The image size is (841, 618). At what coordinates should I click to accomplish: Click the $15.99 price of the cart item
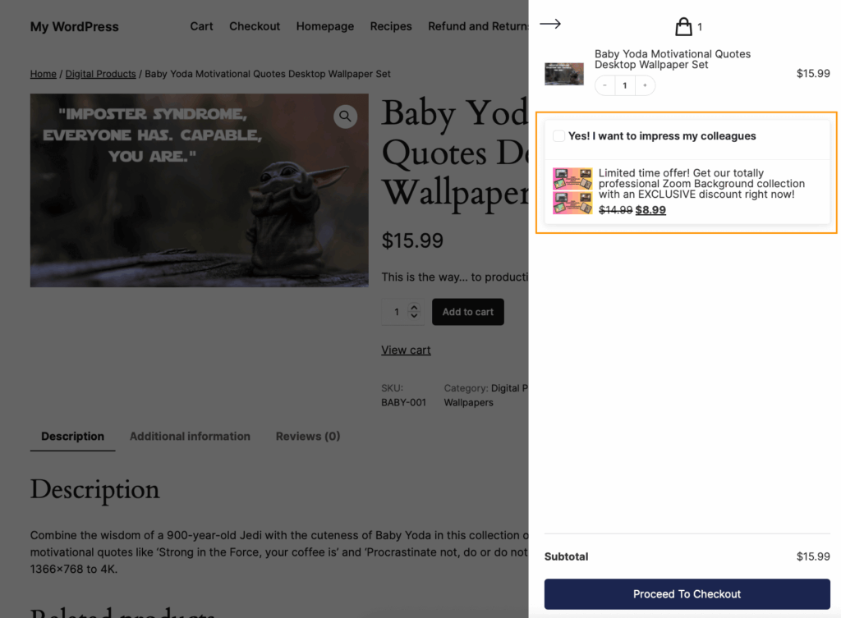812,73
